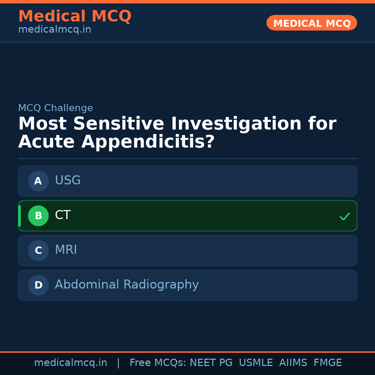The height and width of the screenshot is (375, 375).
Task: Click the circled letter C badge
Action: [x=38, y=250]
